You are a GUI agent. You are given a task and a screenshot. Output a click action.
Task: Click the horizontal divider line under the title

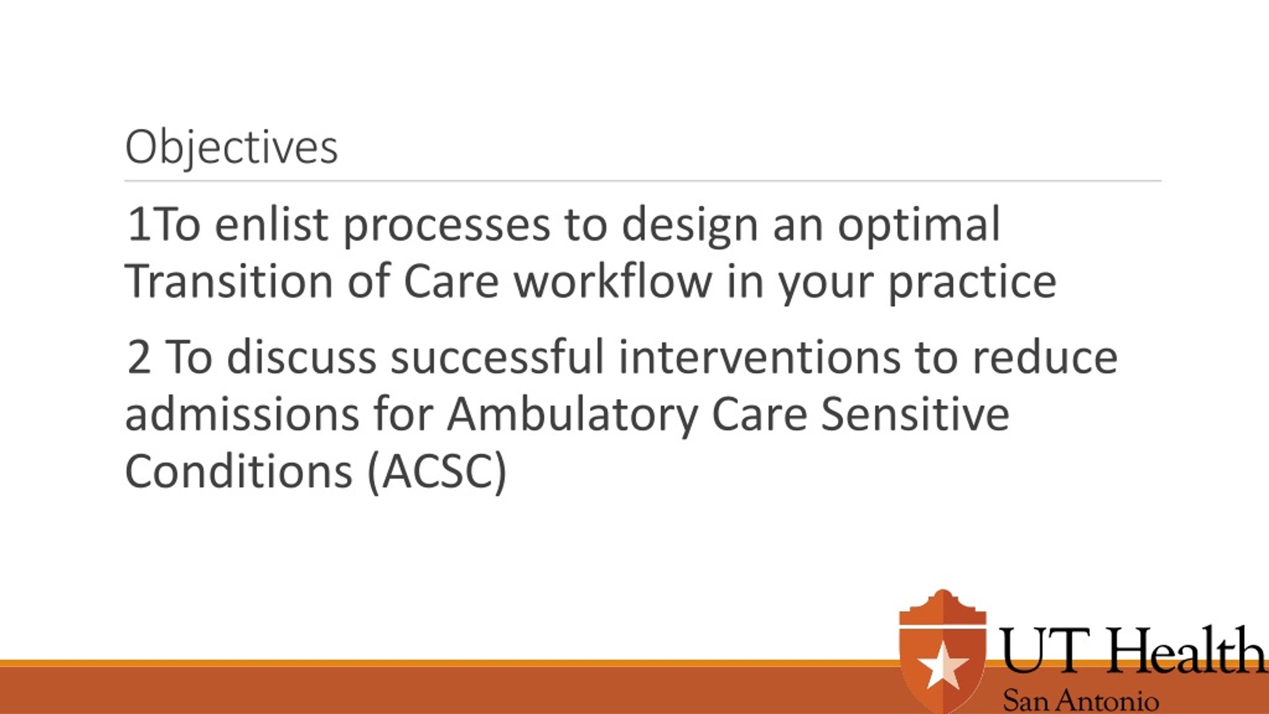coord(643,181)
